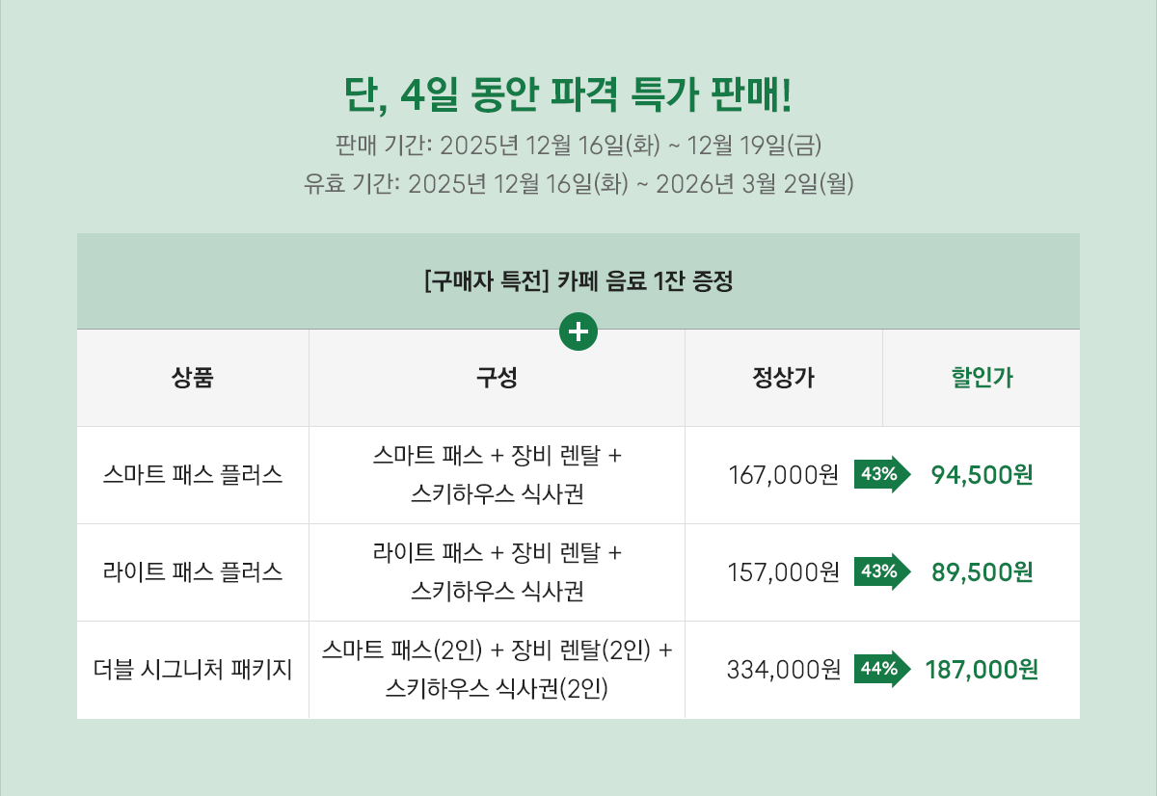This screenshot has height=796, width=1157.
Task: Click the 44% discount arrow badge
Action: (x=881, y=669)
